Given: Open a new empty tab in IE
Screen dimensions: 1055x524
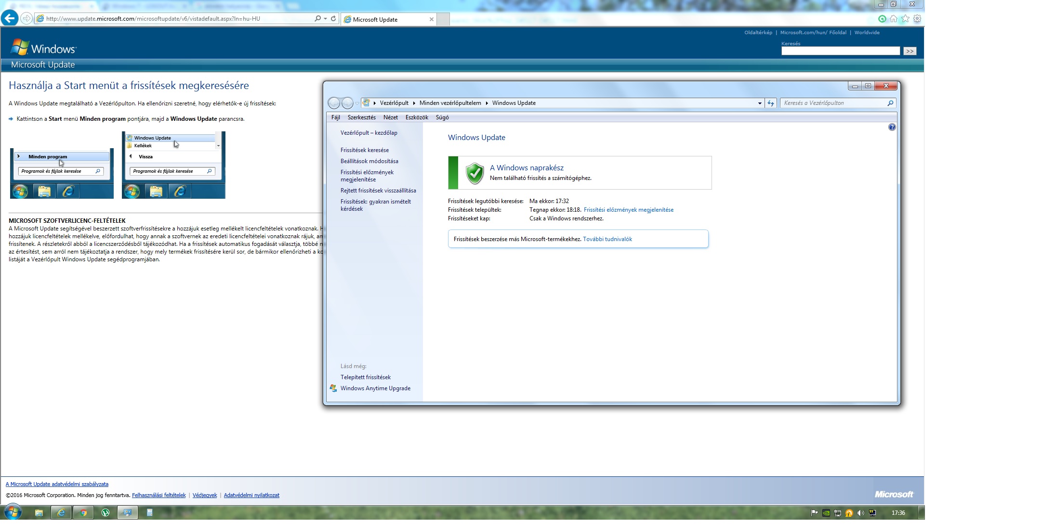Looking at the screenshot, I should click(443, 19).
